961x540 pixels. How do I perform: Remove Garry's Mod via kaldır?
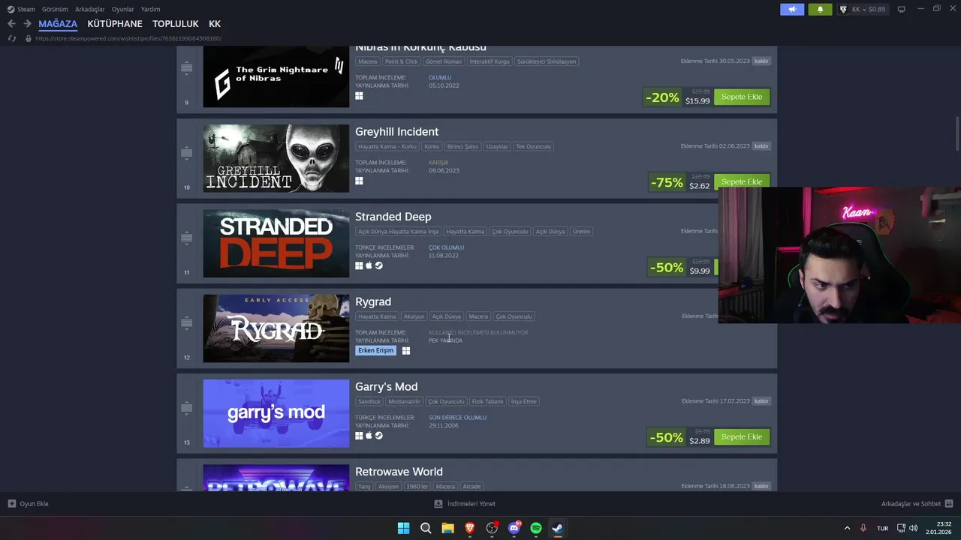click(x=761, y=401)
